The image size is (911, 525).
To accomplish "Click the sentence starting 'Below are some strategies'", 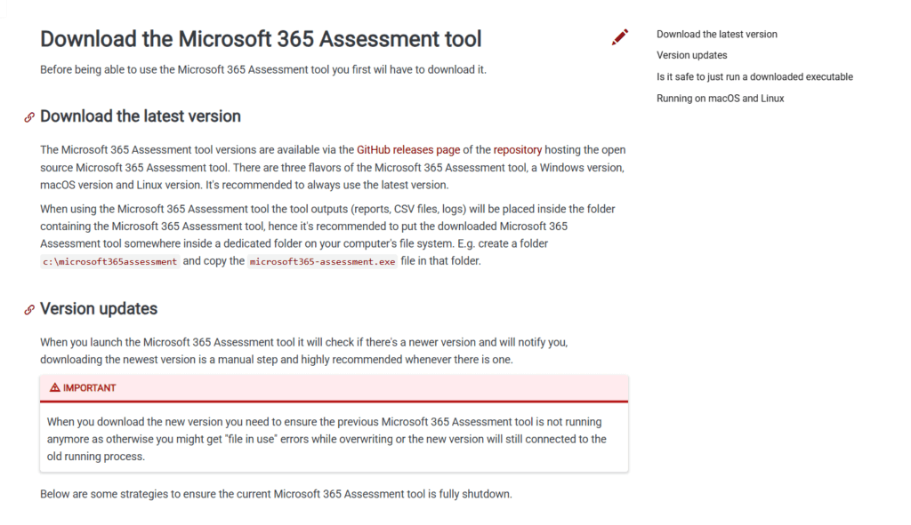I will 276,494.
